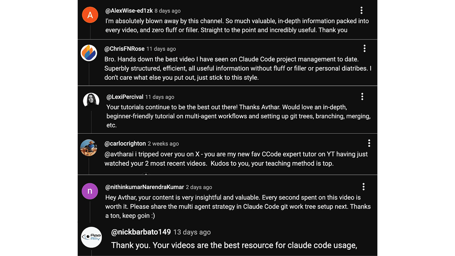Open @nickbarbato149 channel link
Image resolution: width=455 pixels, height=256 pixels.
[x=141, y=232]
